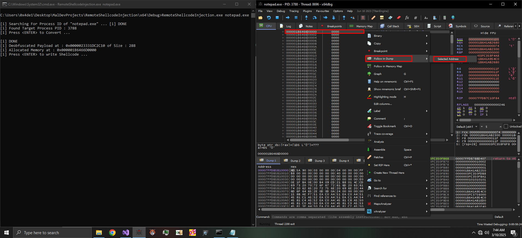Click the Restart debuggee toolbar icon
The image size is (522, 238).
tap(269, 18)
